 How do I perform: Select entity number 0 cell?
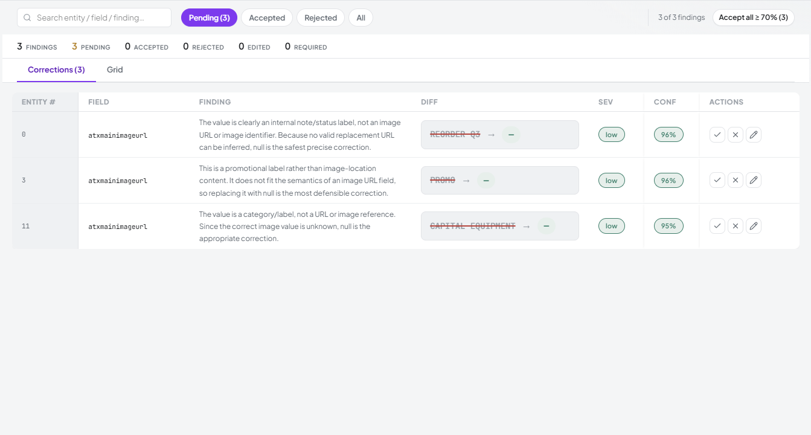(x=45, y=135)
